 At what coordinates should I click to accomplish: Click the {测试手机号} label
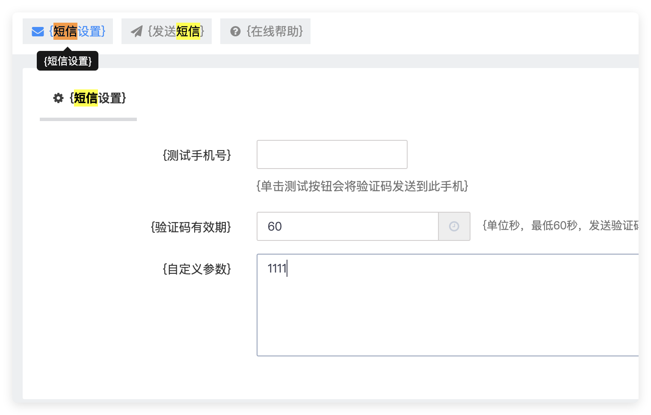[197, 155]
